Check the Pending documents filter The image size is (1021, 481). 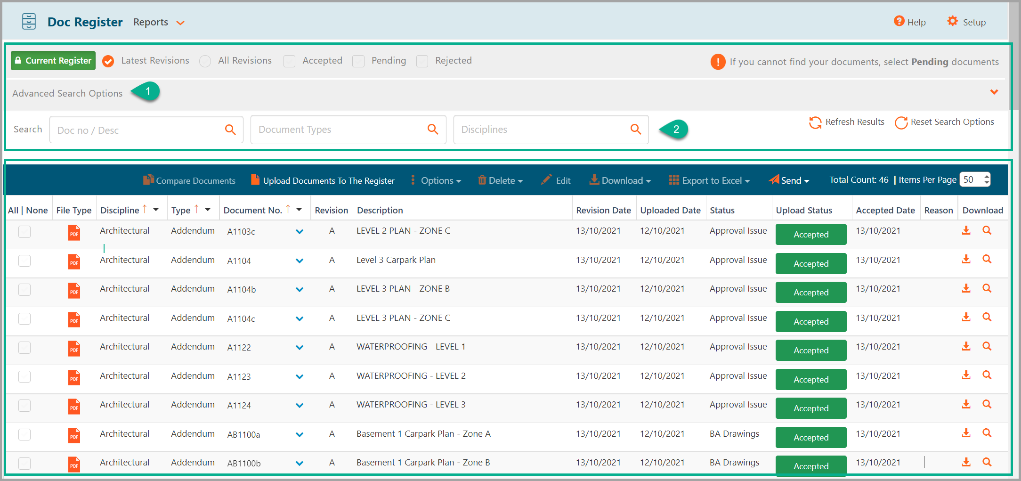[x=358, y=61]
